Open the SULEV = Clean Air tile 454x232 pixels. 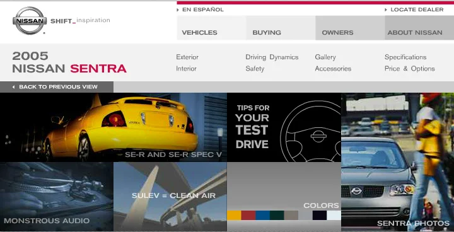pos(170,197)
